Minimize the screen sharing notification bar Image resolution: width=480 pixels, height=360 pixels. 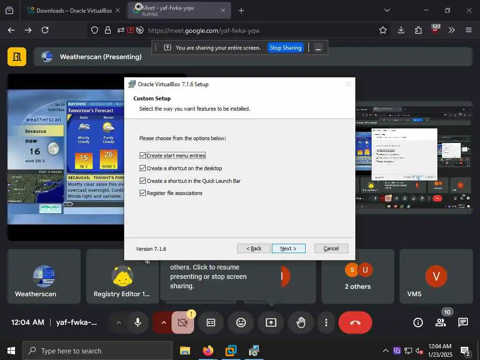tap(318, 48)
